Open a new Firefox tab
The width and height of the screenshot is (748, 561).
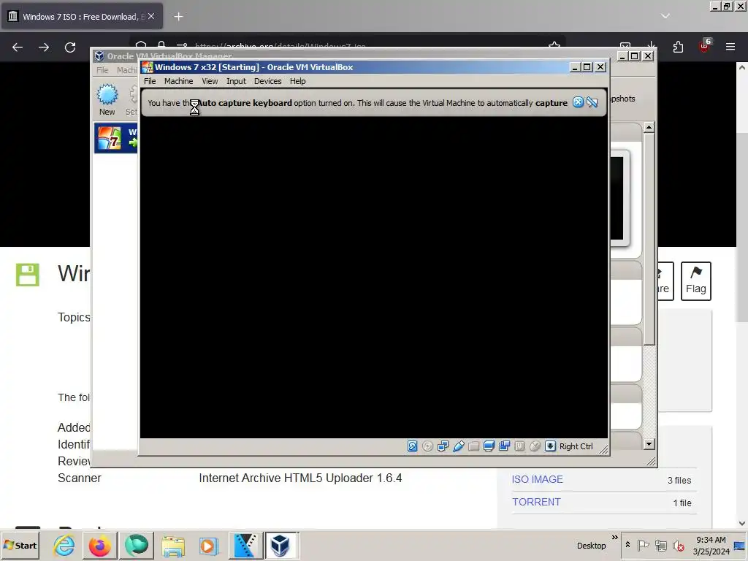(x=178, y=17)
